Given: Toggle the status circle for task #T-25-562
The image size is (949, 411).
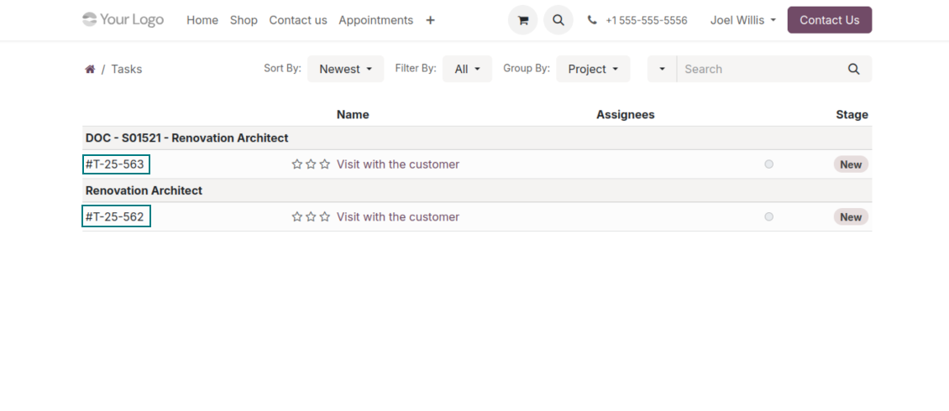Looking at the screenshot, I should [x=768, y=216].
